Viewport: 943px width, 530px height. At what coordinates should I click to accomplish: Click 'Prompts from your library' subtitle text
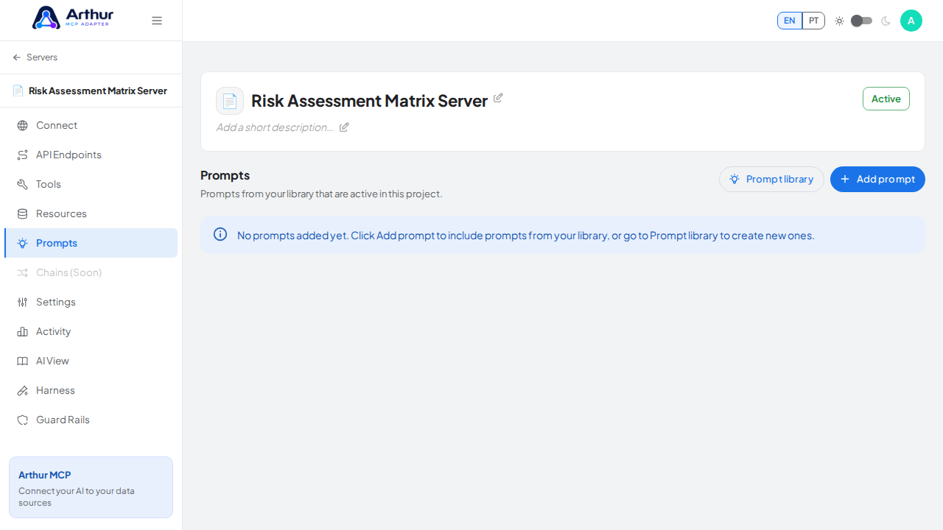click(321, 194)
